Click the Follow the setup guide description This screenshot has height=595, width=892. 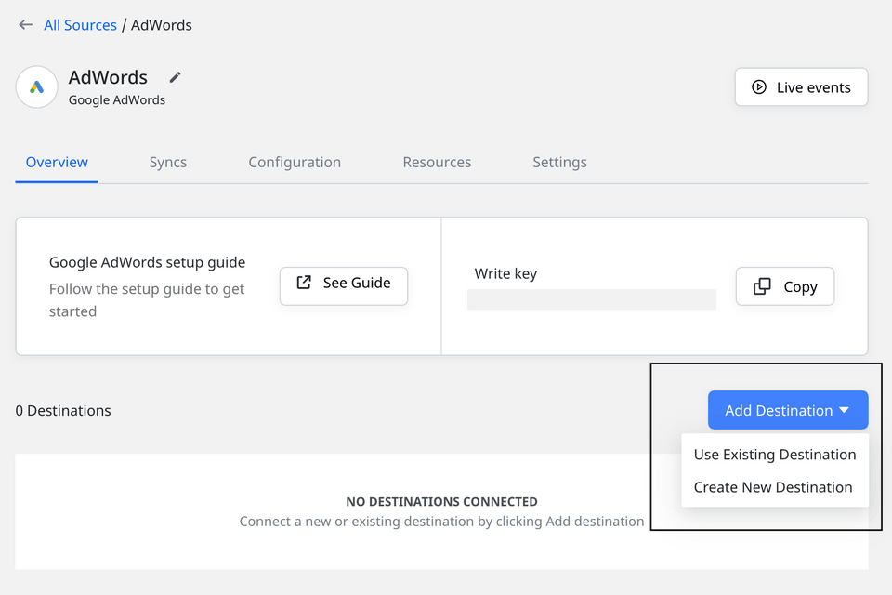[x=147, y=300]
